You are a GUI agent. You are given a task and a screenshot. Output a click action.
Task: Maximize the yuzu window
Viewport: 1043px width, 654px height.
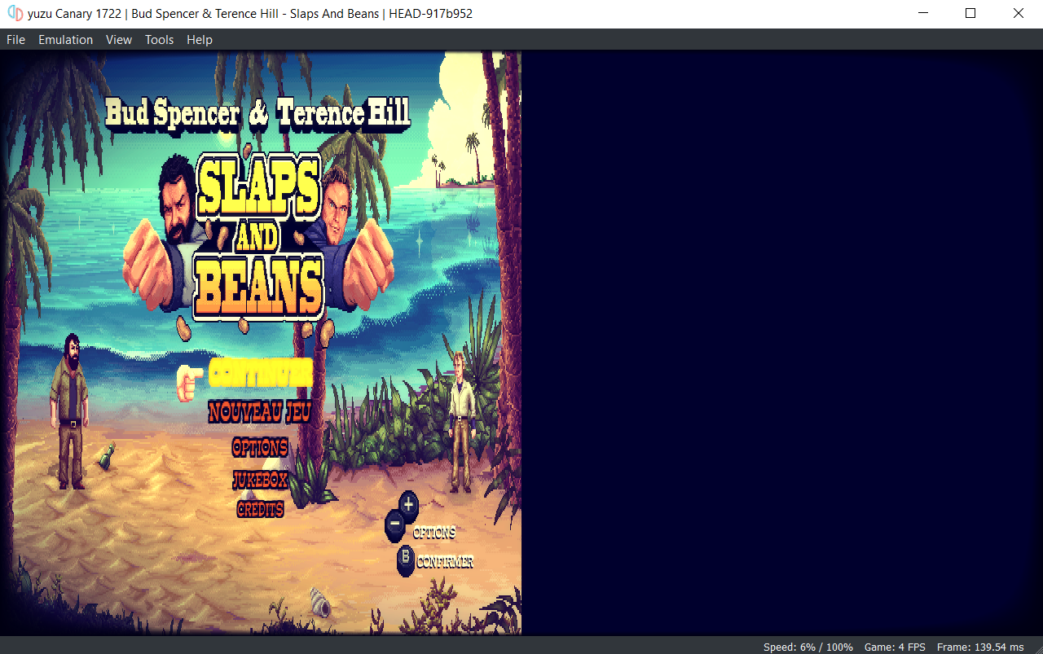970,13
